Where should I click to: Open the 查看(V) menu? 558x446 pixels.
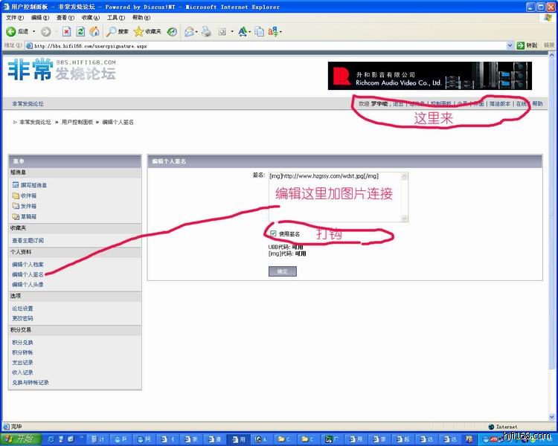point(65,17)
